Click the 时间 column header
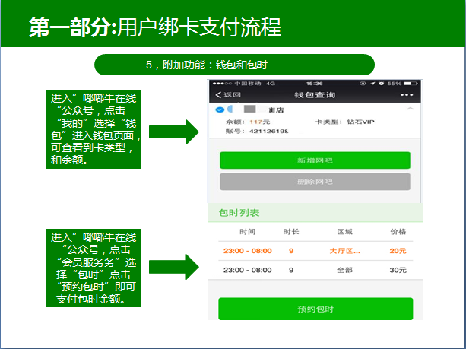Screen dimensions: 466x349 tap(248, 232)
